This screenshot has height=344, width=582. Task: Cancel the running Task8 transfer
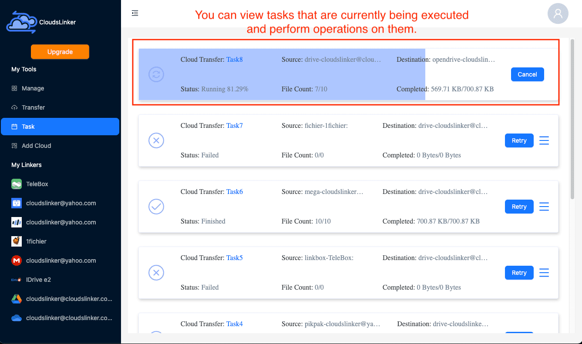pyautogui.click(x=527, y=74)
